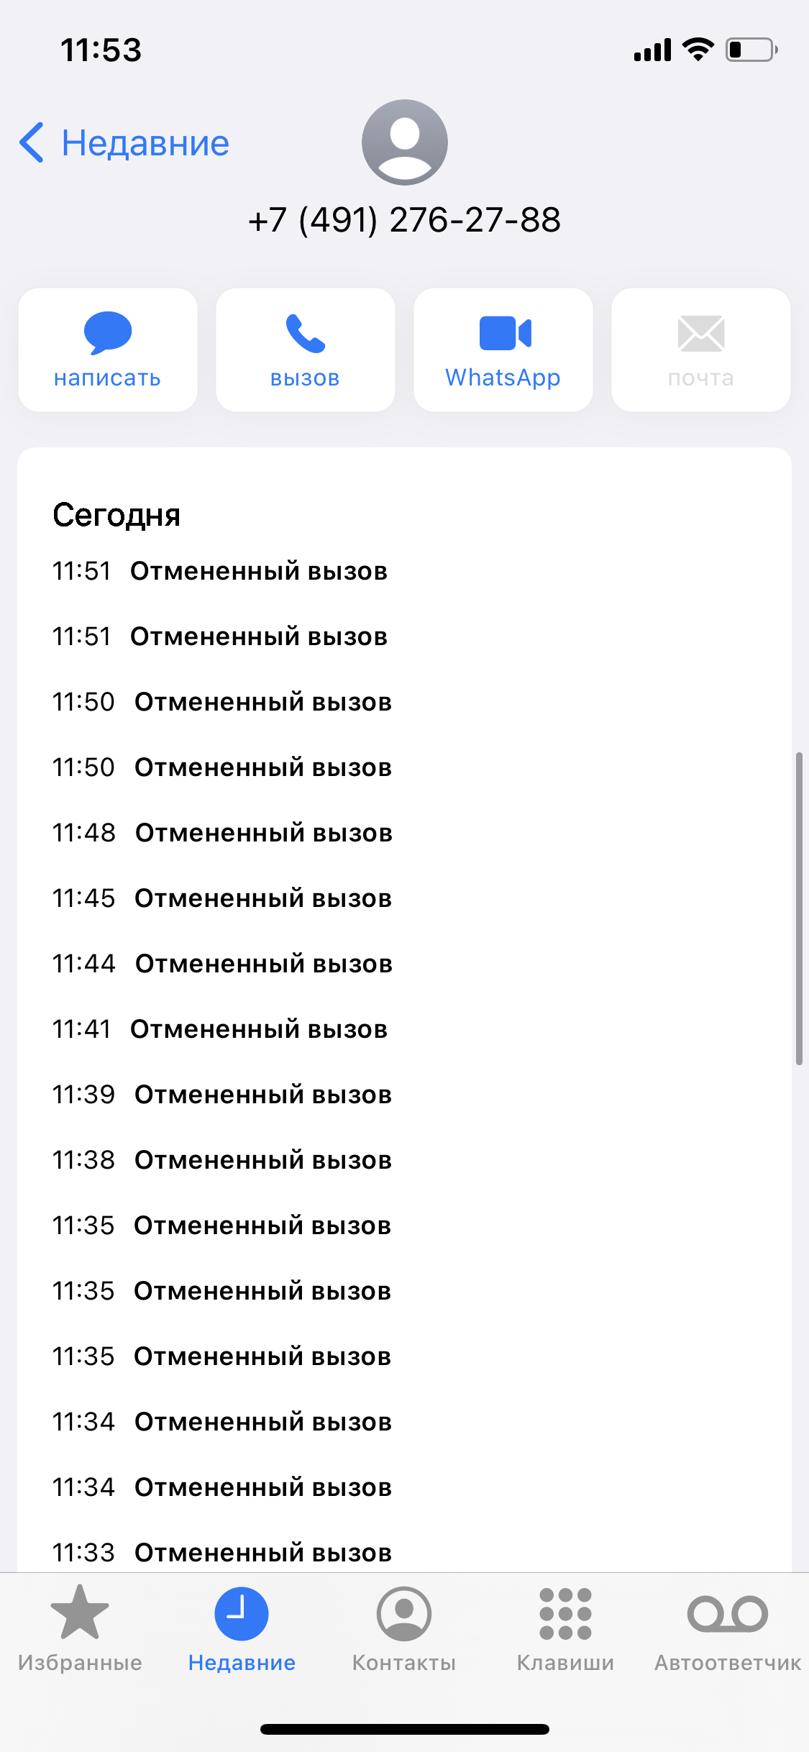This screenshot has height=1752, width=809.
Task: Go back to Недавние list
Action: pyautogui.click(x=145, y=143)
